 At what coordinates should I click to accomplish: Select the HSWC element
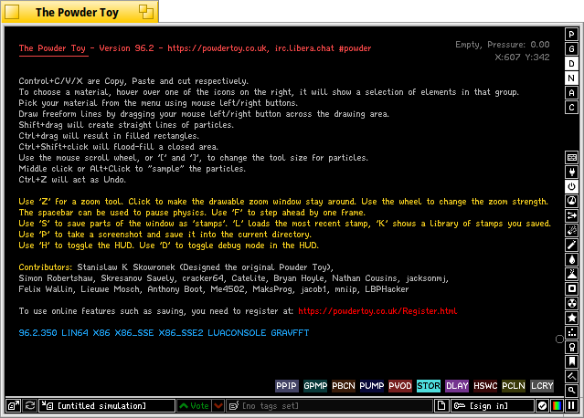[485, 386]
